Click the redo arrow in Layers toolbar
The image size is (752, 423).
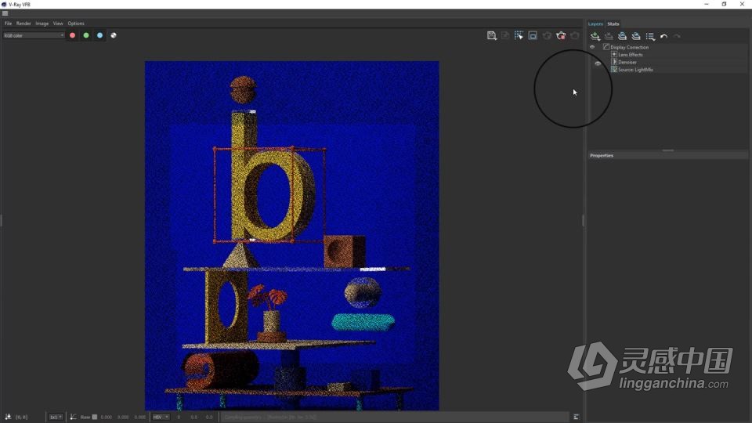coord(677,37)
